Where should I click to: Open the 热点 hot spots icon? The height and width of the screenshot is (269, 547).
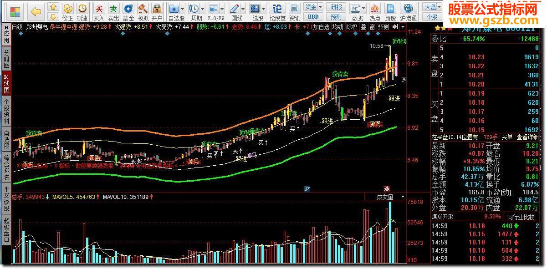coord(375,8)
